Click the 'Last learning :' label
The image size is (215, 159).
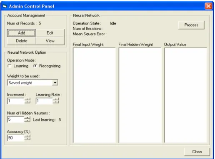pos(45,120)
